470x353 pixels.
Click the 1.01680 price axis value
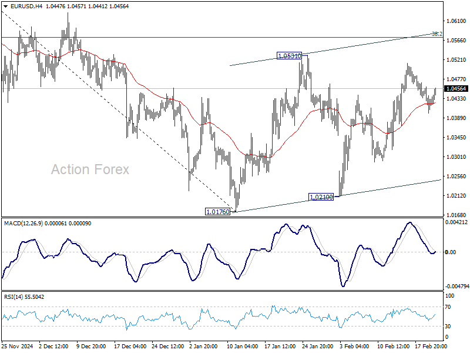tap(456, 215)
